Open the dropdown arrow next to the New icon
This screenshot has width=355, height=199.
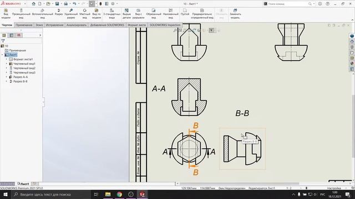tap(44, 4)
